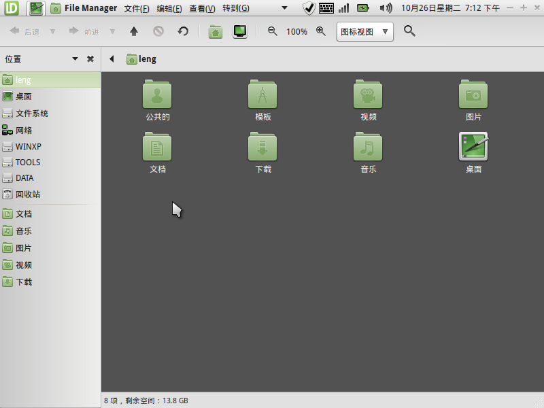
Task: Click the path bar left scroll arrow
Action: pos(112,59)
